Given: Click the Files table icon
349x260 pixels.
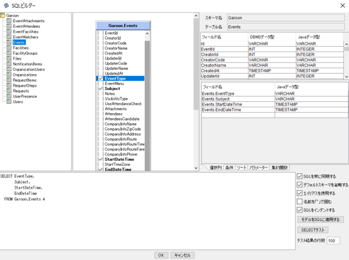Looking at the screenshot, I should click(x=9, y=58).
